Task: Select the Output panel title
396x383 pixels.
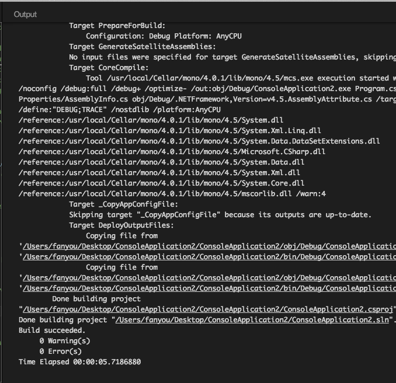Action: (25, 15)
